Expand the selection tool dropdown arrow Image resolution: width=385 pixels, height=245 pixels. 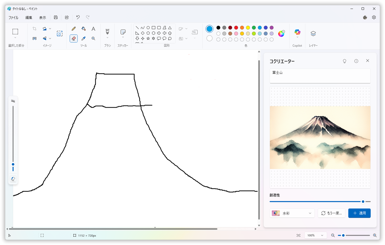[15, 38]
